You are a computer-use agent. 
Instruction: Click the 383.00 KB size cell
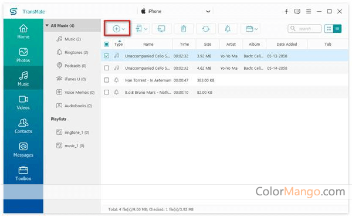pyautogui.click(x=205, y=80)
